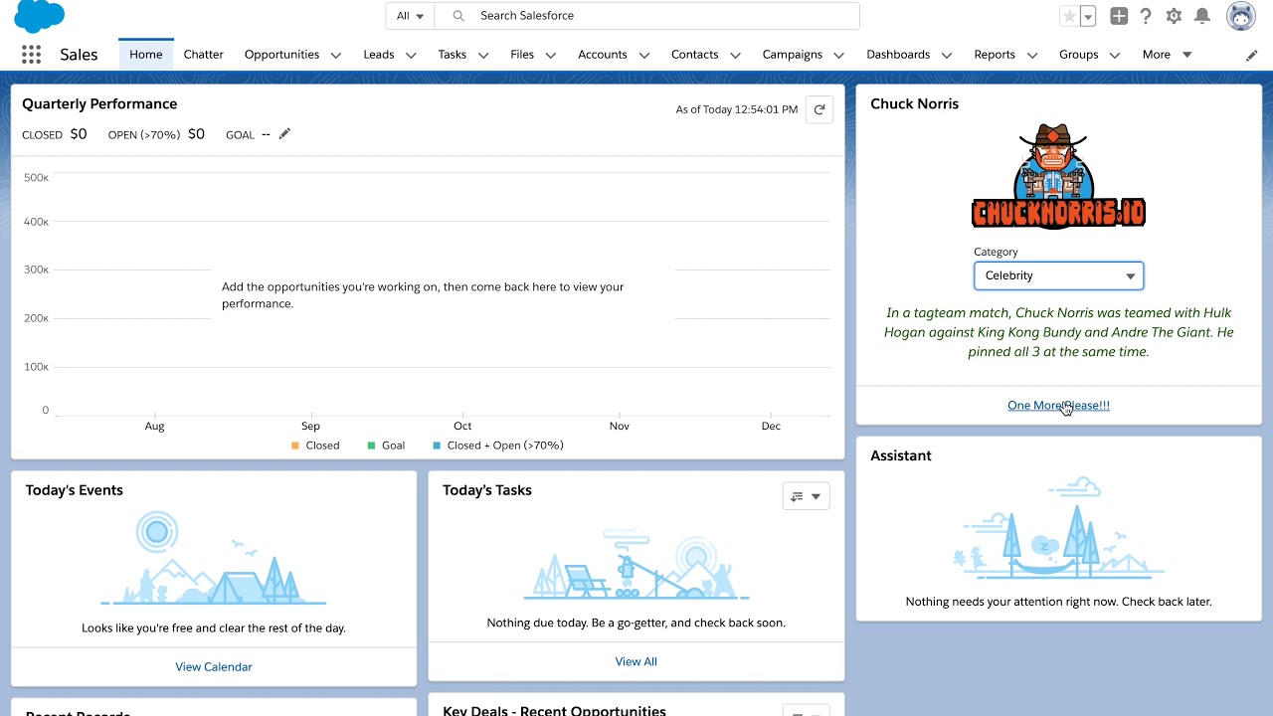
Task: Click the favorites star icon
Action: point(1069,16)
